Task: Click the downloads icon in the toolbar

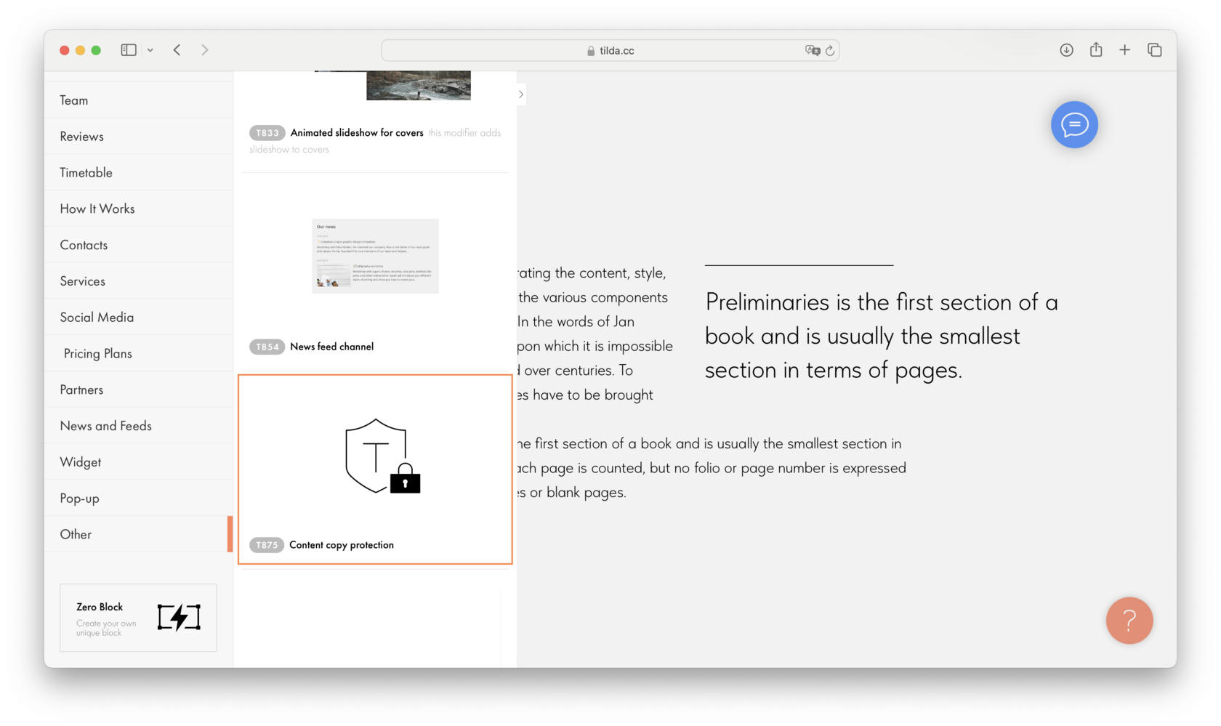Action: 1066,49
